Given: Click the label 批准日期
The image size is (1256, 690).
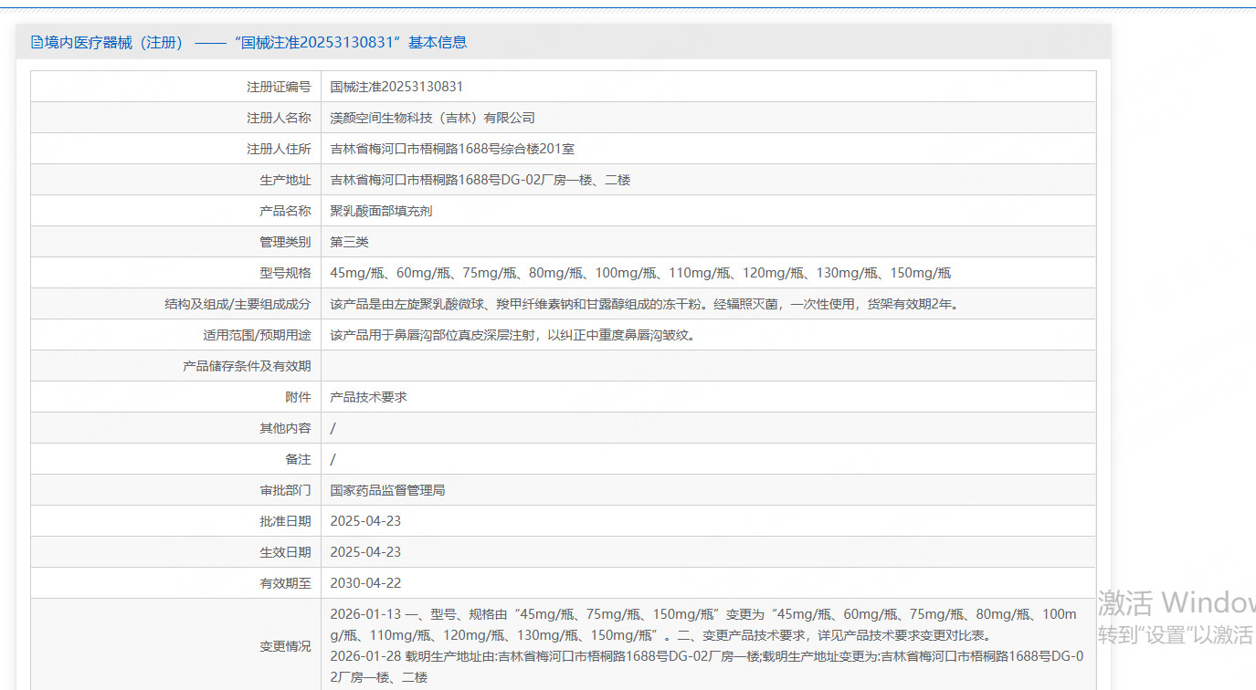Looking at the screenshot, I should (285, 521).
